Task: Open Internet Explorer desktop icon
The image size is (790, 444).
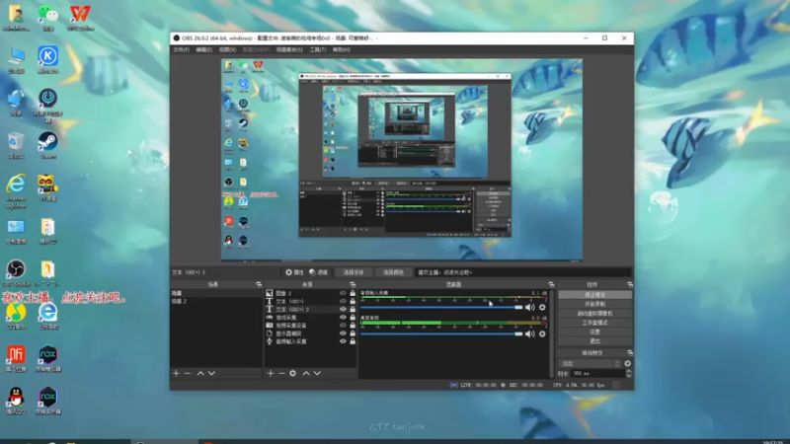Action: [x=16, y=191]
